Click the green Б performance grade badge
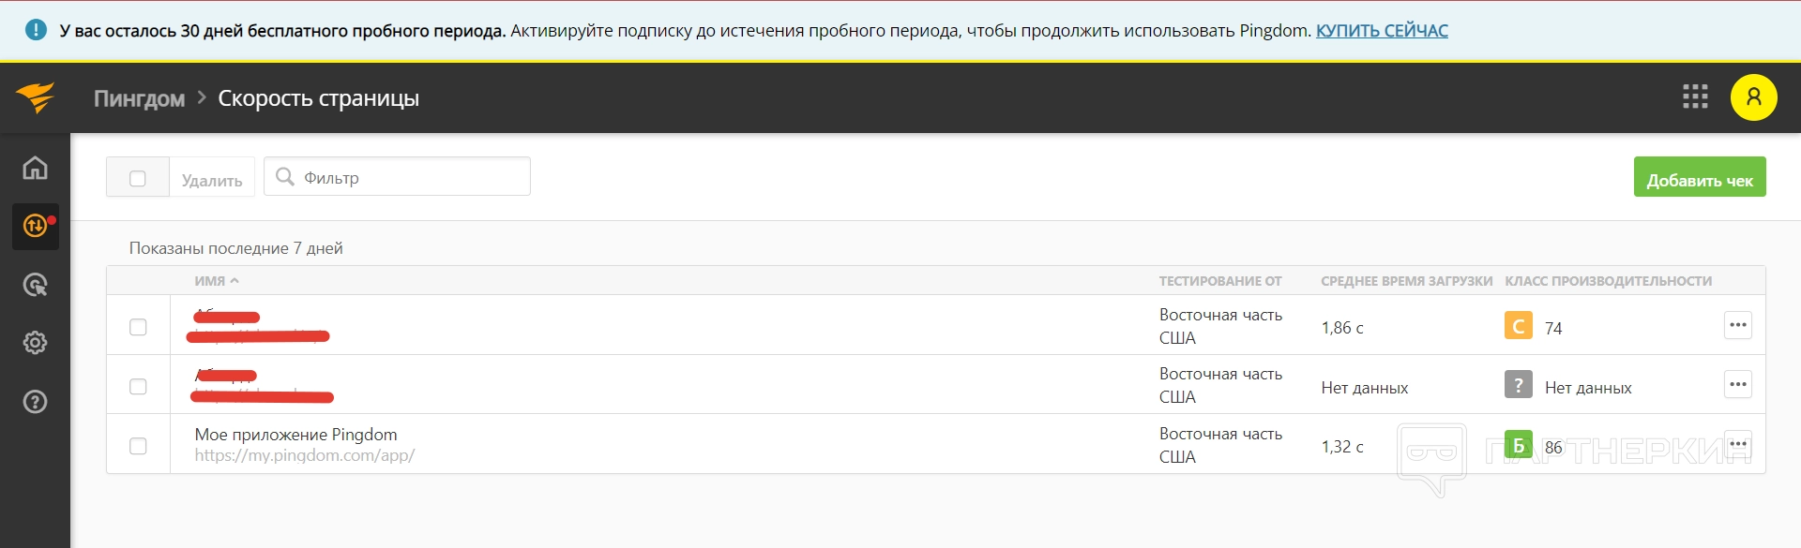 tap(1518, 445)
